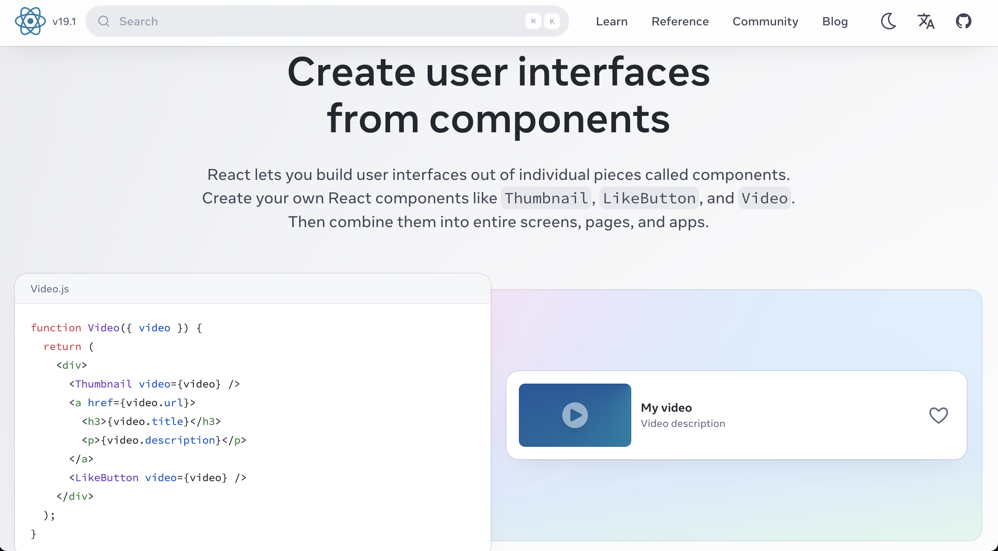Click the React logo icon
The width and height of the screenshot is (998, 551).
(x=30, y=21)
